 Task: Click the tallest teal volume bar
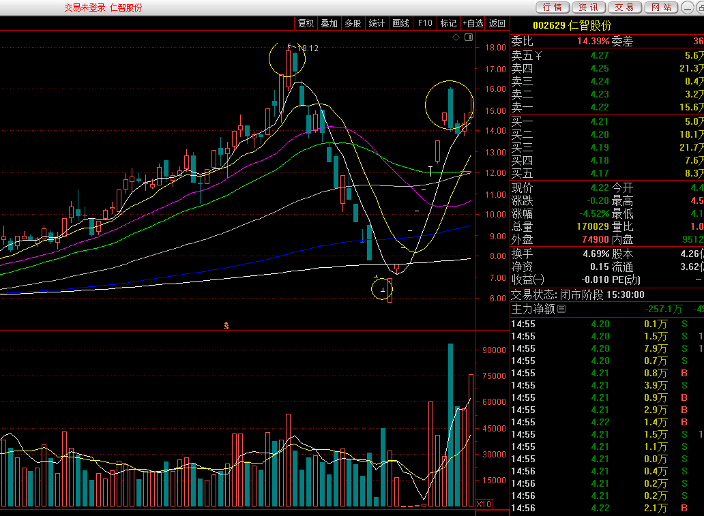[x=450, y=425]
